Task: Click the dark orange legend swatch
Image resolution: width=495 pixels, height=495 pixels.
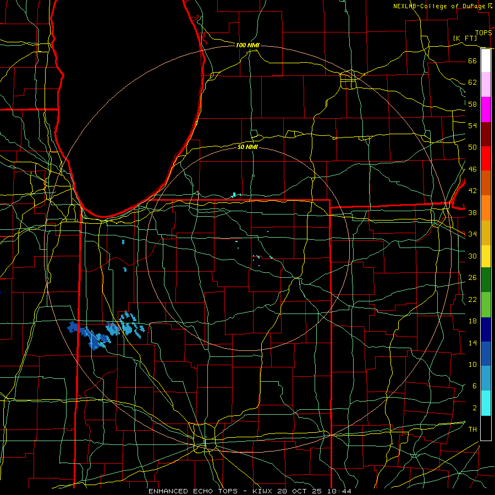Action: point(486,183)
